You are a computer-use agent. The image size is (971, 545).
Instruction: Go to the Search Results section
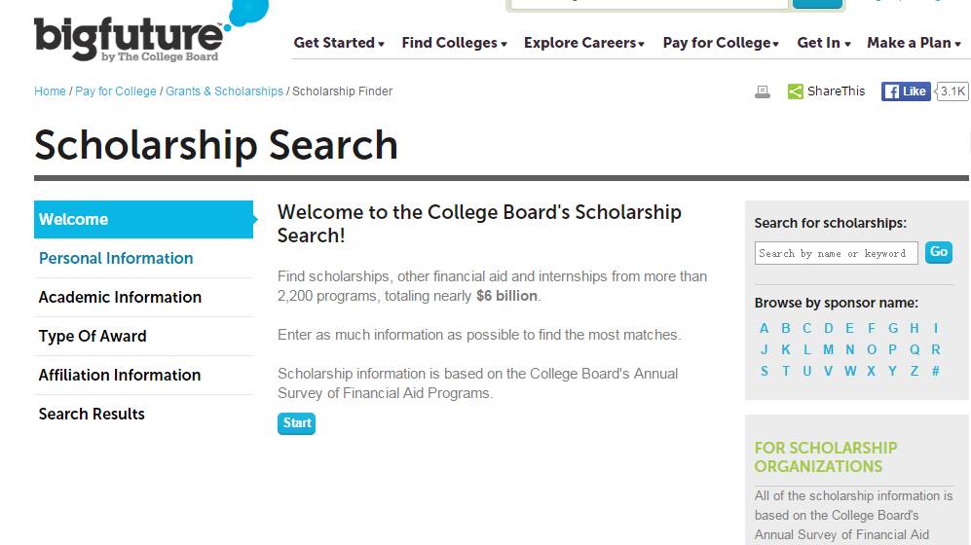[92, 414]
